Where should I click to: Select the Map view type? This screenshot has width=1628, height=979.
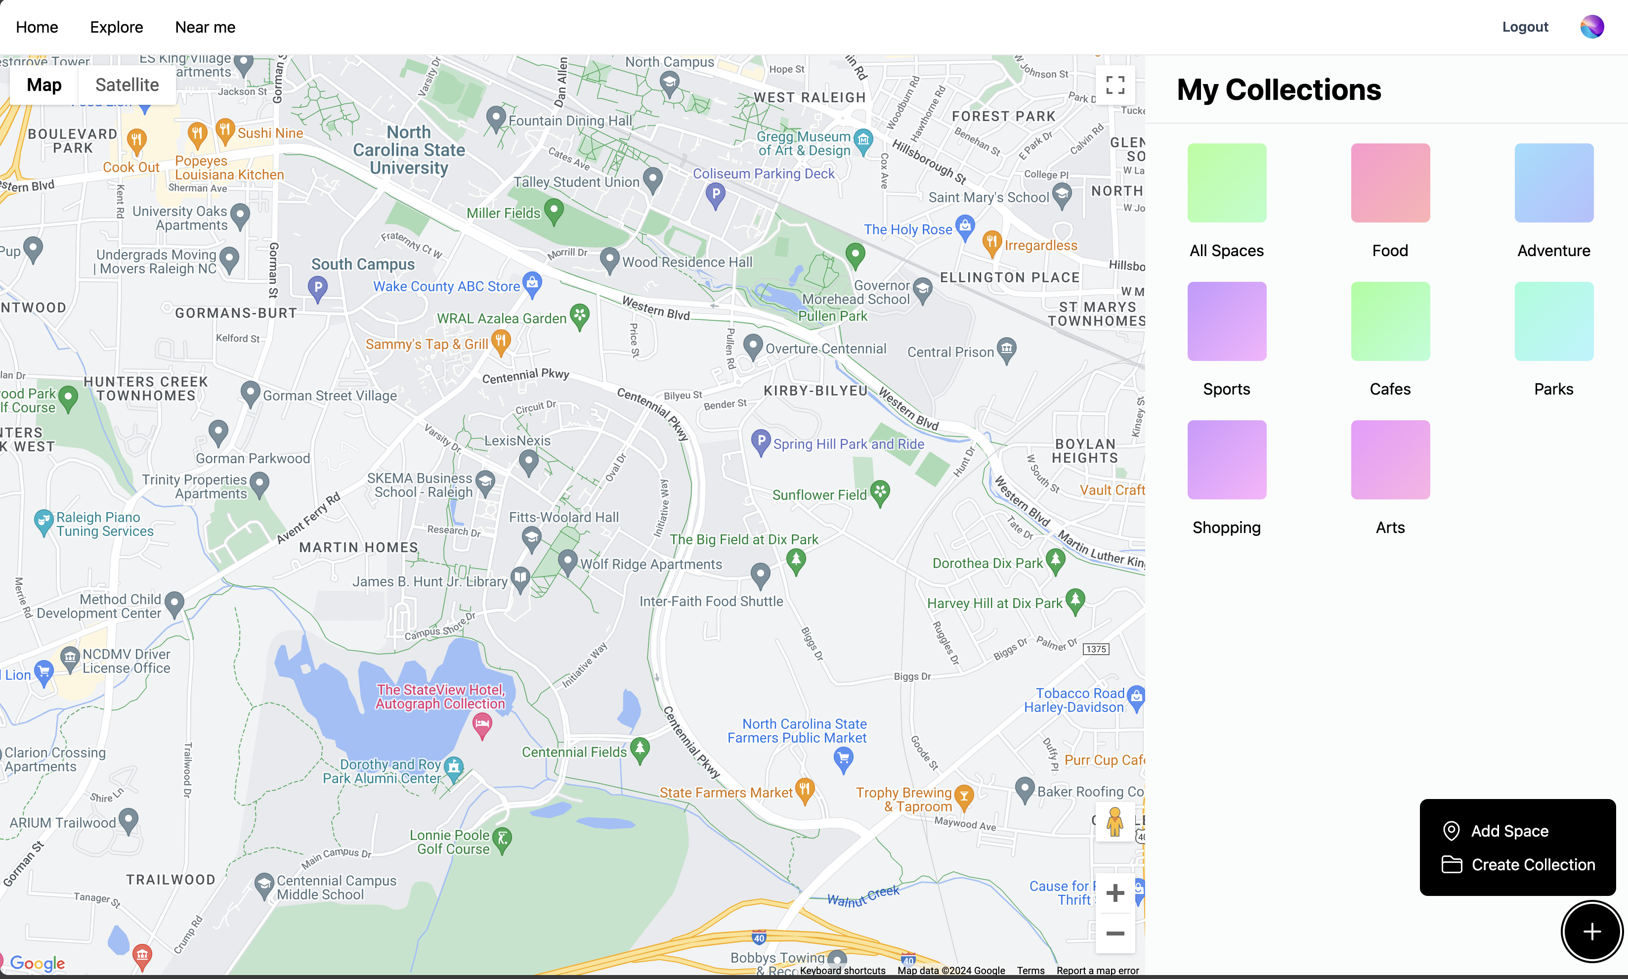click(44, 85)
